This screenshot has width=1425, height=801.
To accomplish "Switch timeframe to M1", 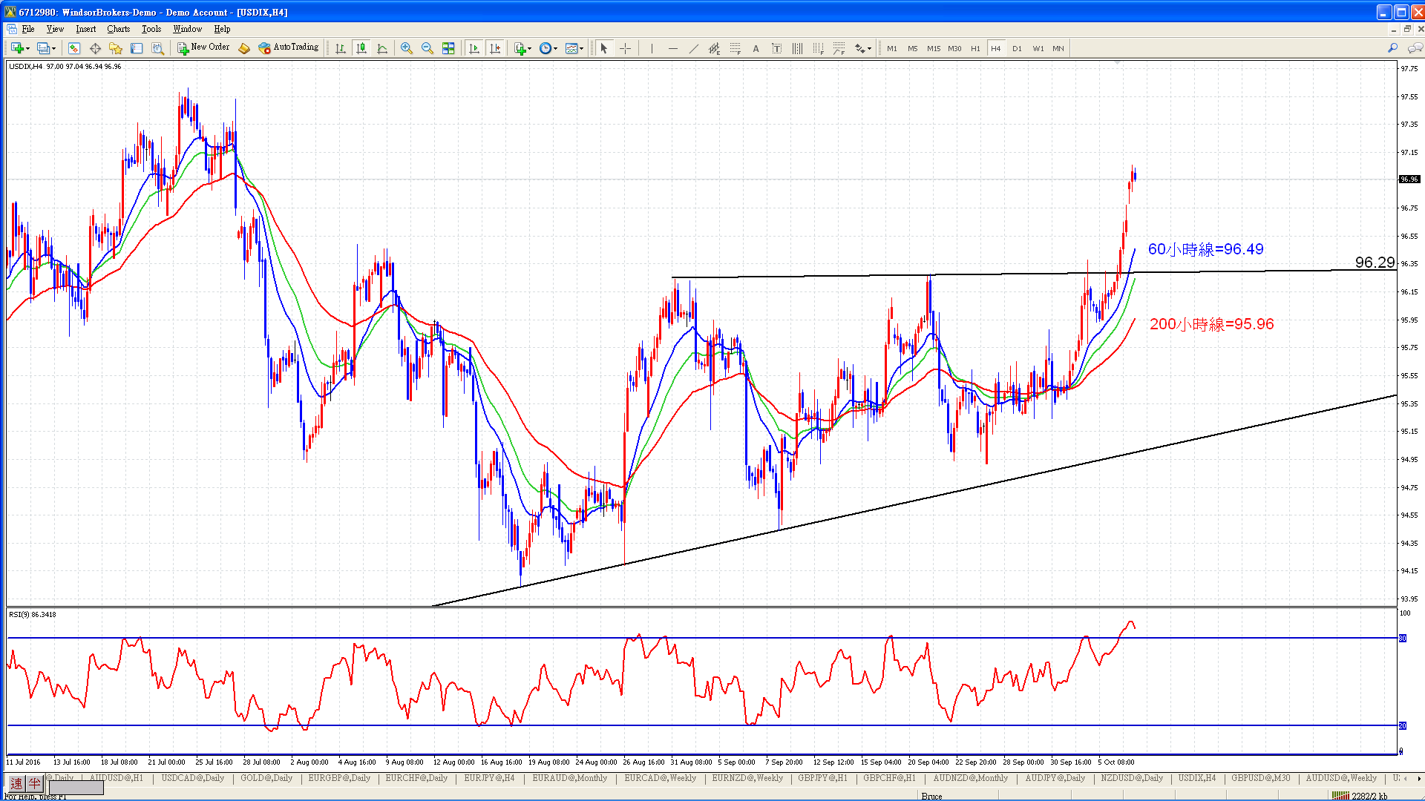I will pyautogui.click(x=892, y=48).
